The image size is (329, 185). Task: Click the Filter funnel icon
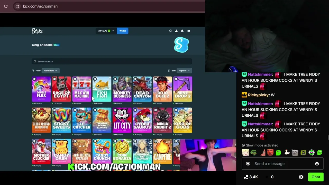[33, 71]
